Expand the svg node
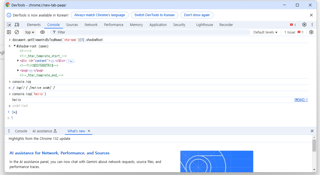This screenshot has width=320, height=175. tap(18, 70)
